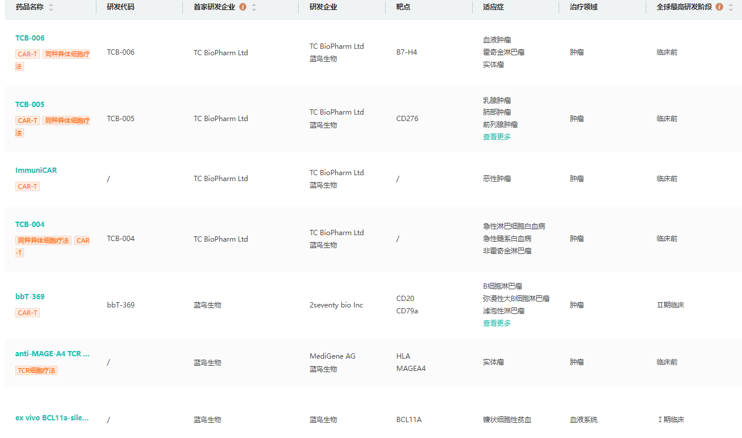742x438 pixels.
Task: Select the CD79a target in bbT-369 row
Action: tap(407, 311)
